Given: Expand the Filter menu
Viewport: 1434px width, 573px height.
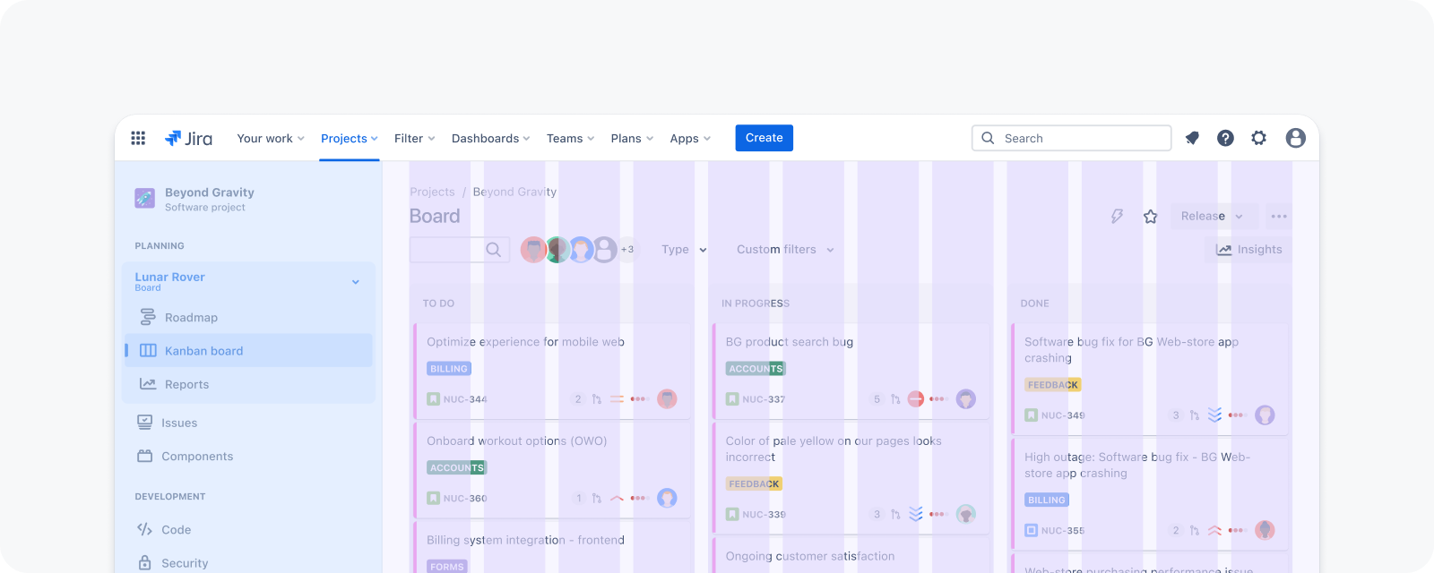Looking at the screenshot, I should point(415,138).
